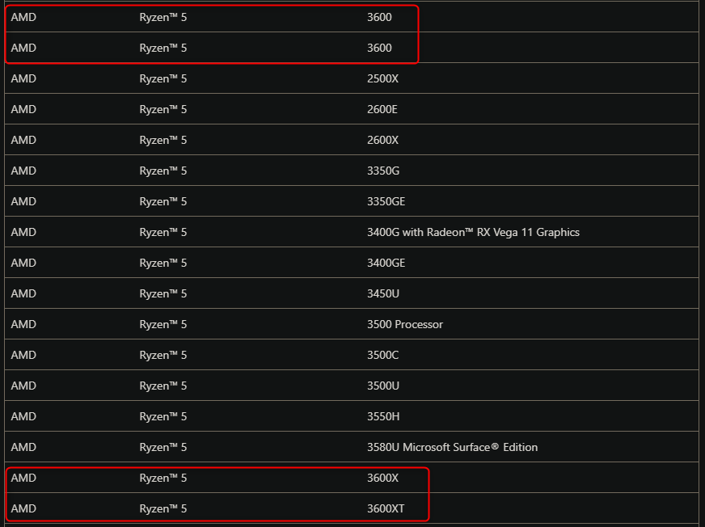The image size is (705, 527).
Task: Select the 3450U model entry
Action: (383, 293)
